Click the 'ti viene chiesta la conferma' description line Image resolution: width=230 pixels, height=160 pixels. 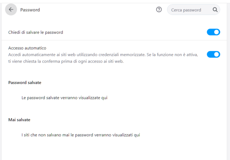(x=66, y=61)
